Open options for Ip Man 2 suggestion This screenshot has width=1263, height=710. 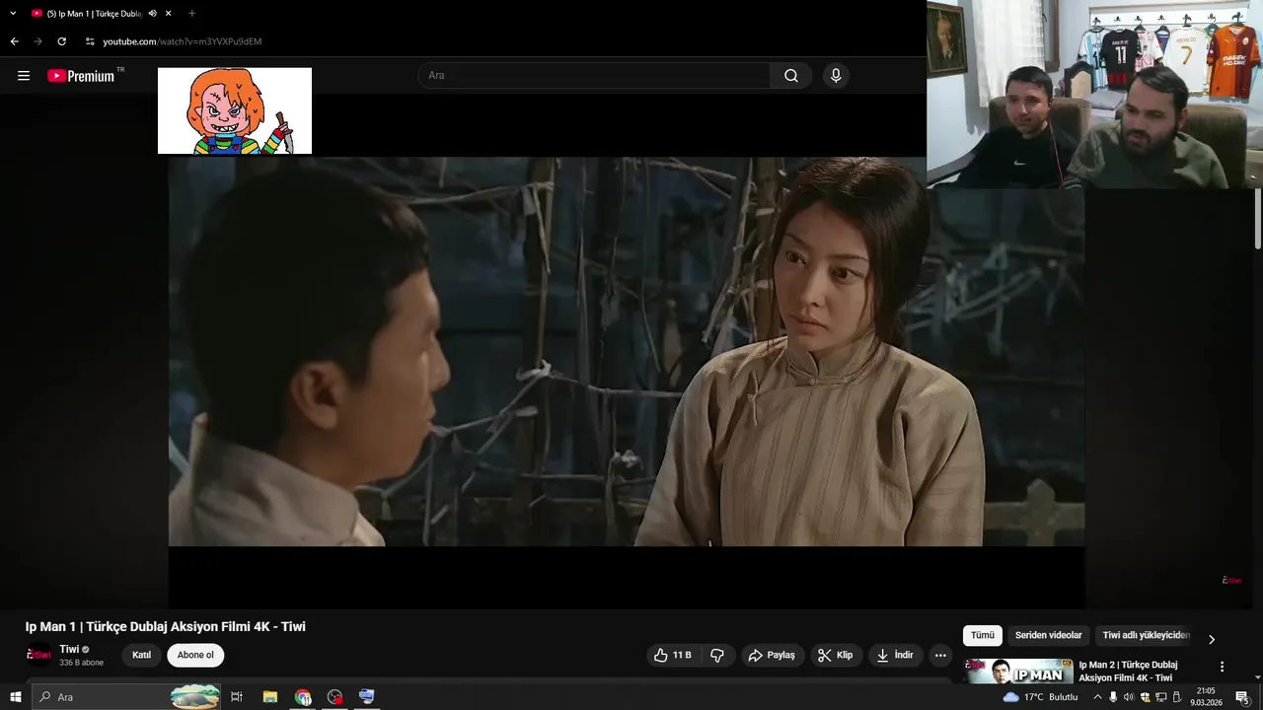pos(1222,667)
